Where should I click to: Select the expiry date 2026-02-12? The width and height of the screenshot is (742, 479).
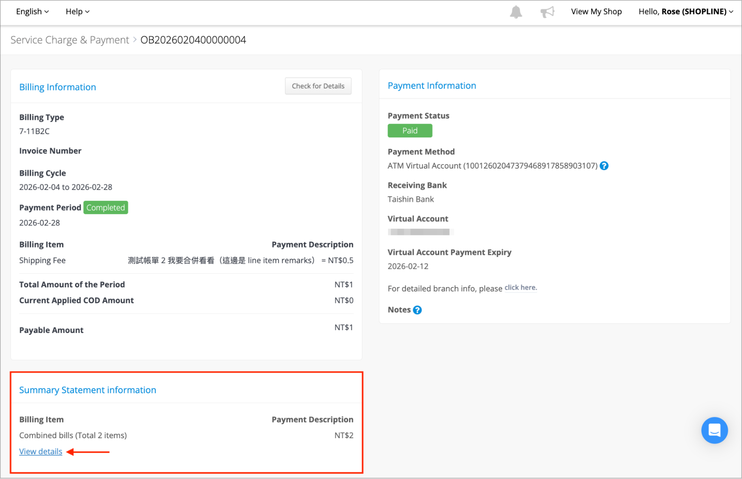click(x=408, y=267)
